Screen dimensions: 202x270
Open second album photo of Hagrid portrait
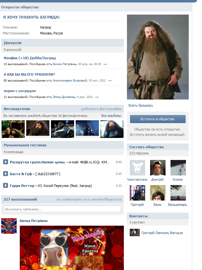coord(38,128)
